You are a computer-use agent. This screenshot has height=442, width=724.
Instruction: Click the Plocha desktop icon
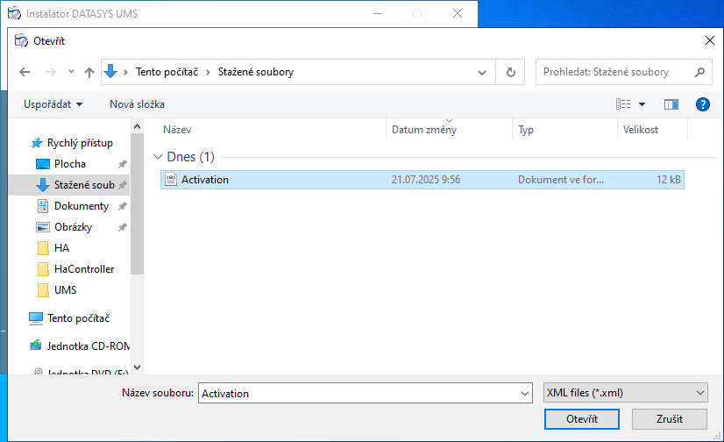[42, 164]
